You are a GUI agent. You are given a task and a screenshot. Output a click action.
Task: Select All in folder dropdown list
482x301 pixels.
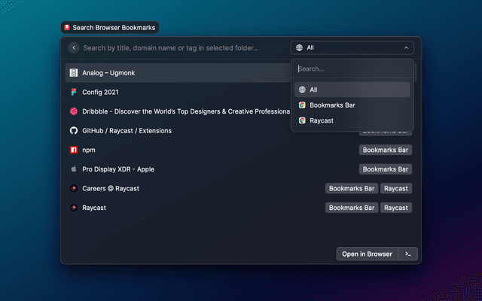tap(352, 90)
